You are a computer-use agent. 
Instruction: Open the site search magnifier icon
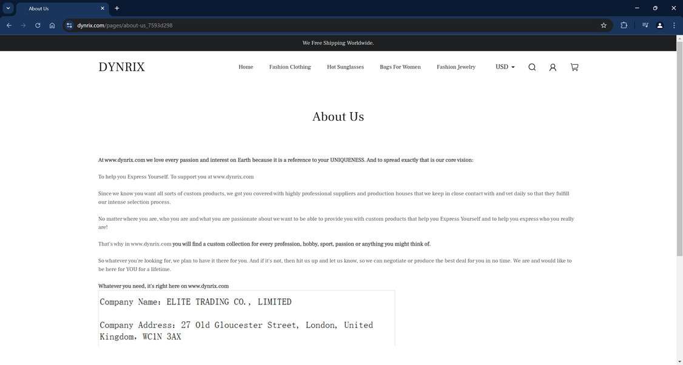coord(532,67)
